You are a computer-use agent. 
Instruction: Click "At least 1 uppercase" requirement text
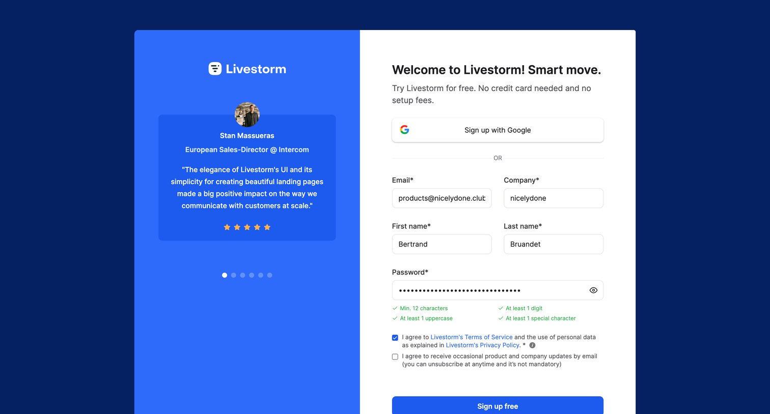pos(426,318)
